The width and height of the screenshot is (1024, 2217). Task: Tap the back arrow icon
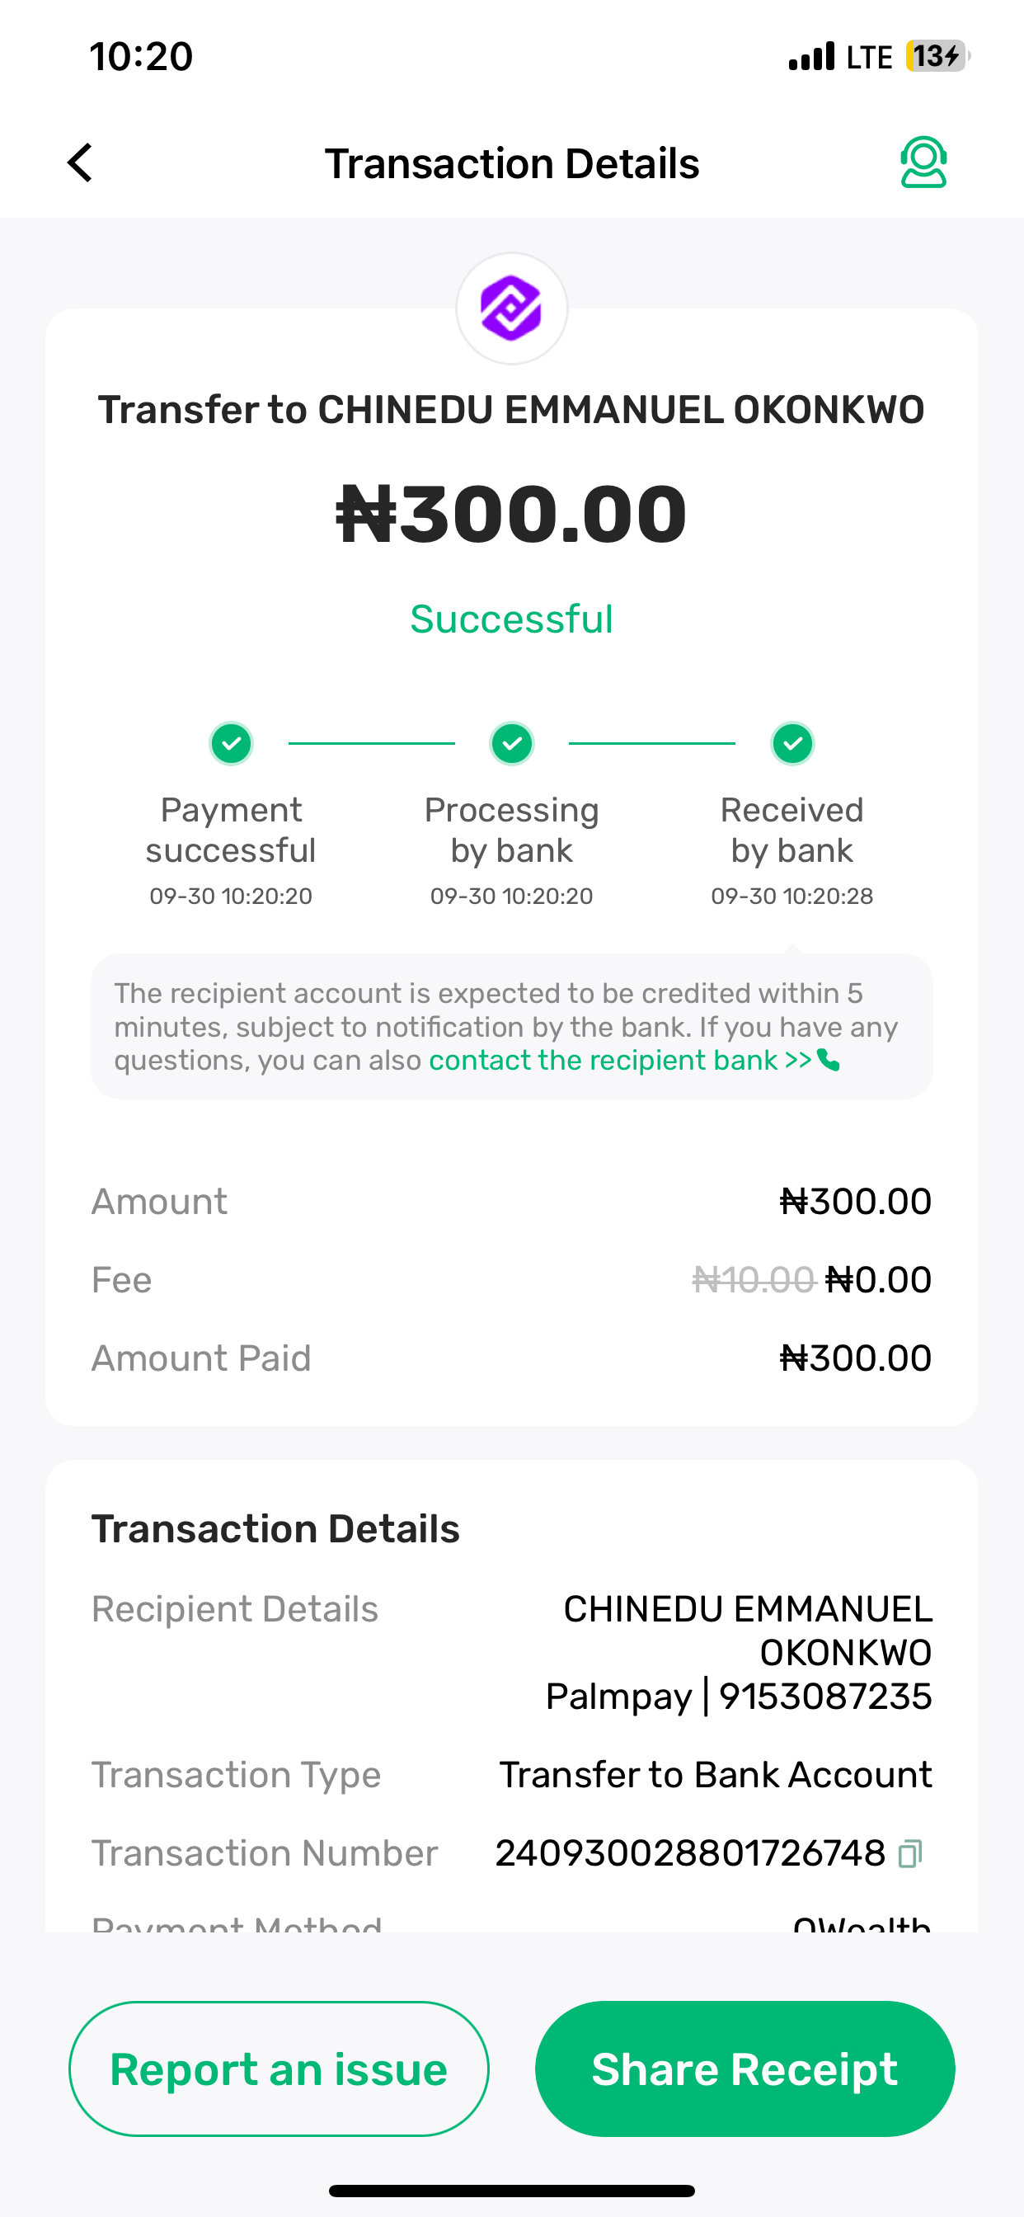click(80, 162)
